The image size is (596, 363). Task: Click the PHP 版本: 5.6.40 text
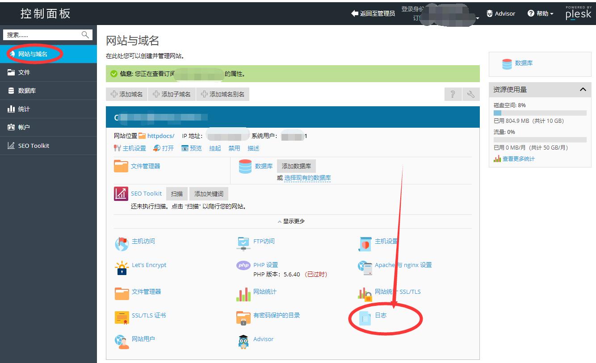coord(277,274)
